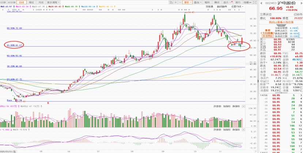Click the 买二 bid row at 66.94

click(281, 42)
